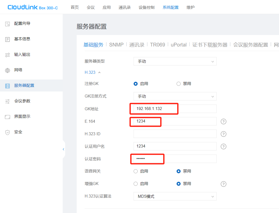The height and width of the screenshot is (213, 279).
Task: Click the 安全 shield icon
Action: [7, 132]
